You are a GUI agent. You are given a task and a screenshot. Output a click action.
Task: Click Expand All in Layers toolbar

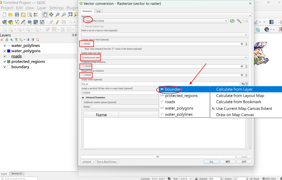[x=28, y=40]
